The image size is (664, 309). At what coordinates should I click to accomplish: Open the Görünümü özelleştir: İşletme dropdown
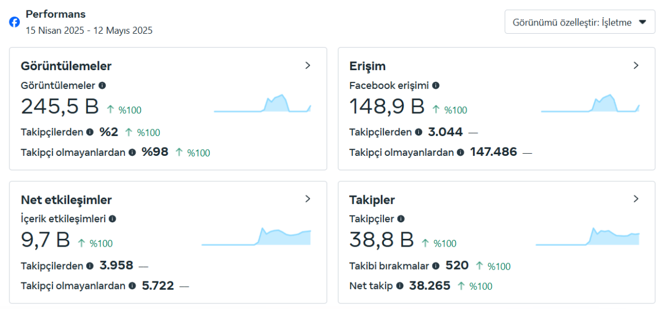pos(580,22)
